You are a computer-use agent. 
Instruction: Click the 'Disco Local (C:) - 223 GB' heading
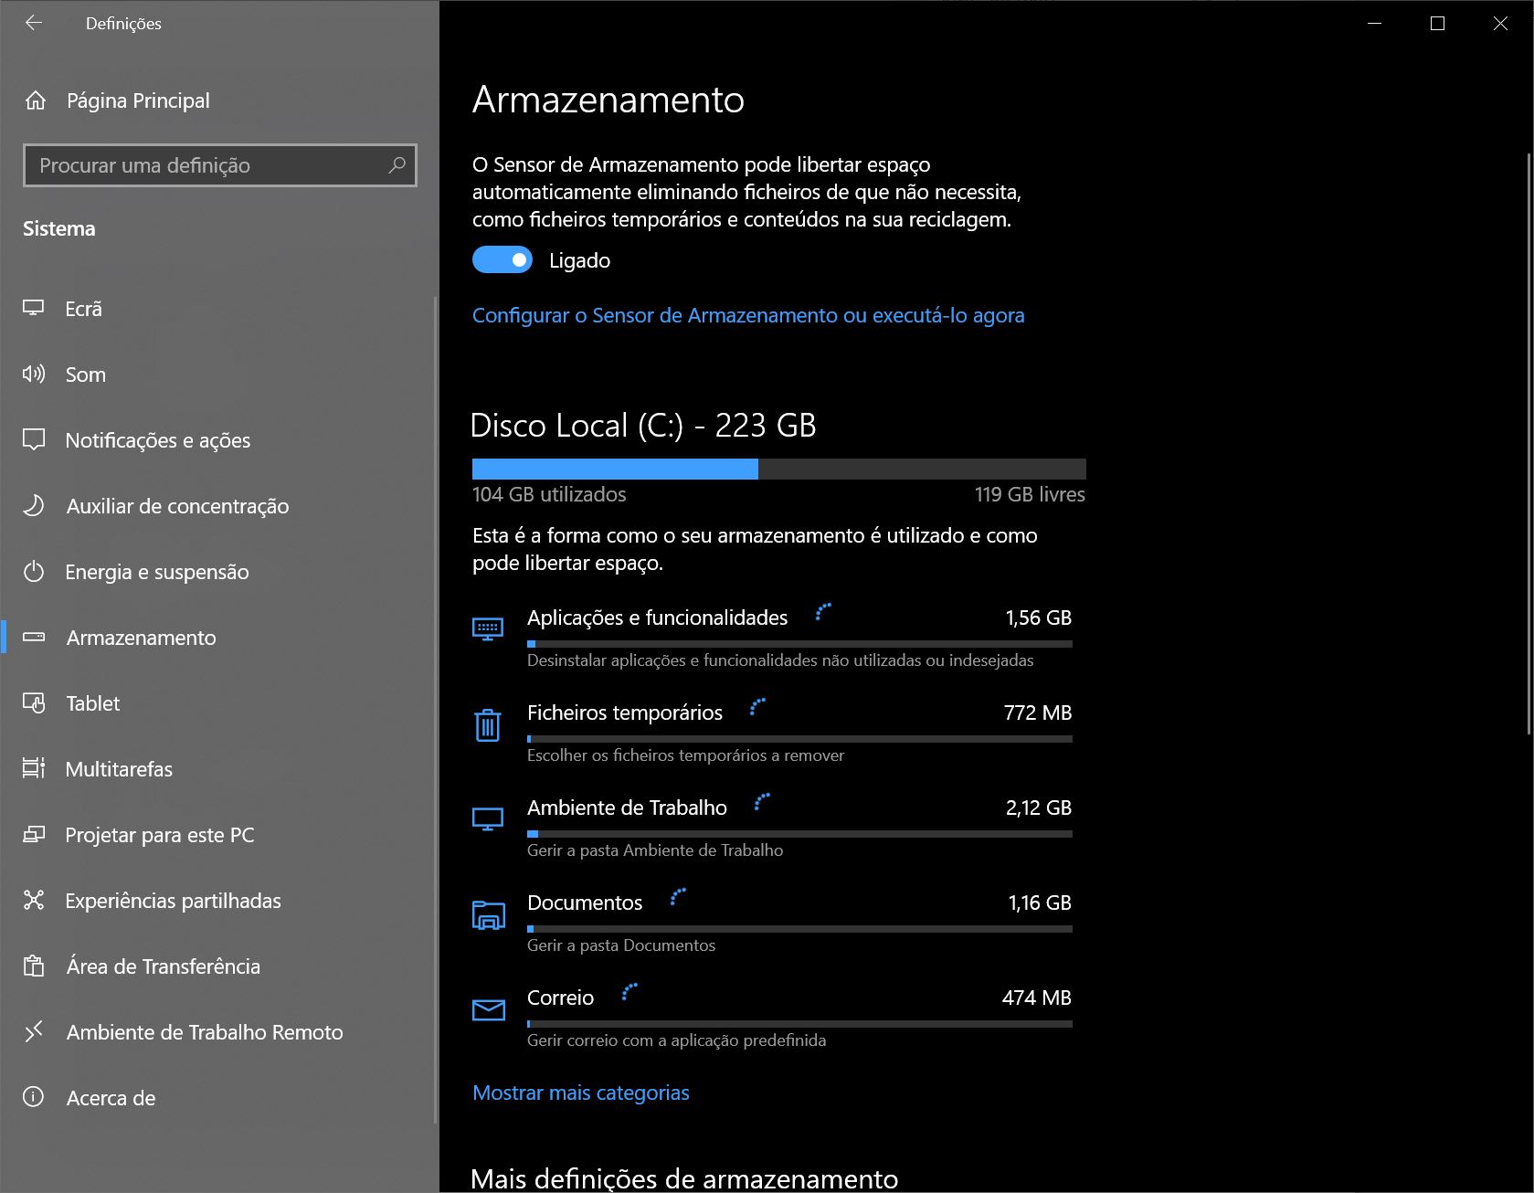pyautogui.click(x=643, y=426)
